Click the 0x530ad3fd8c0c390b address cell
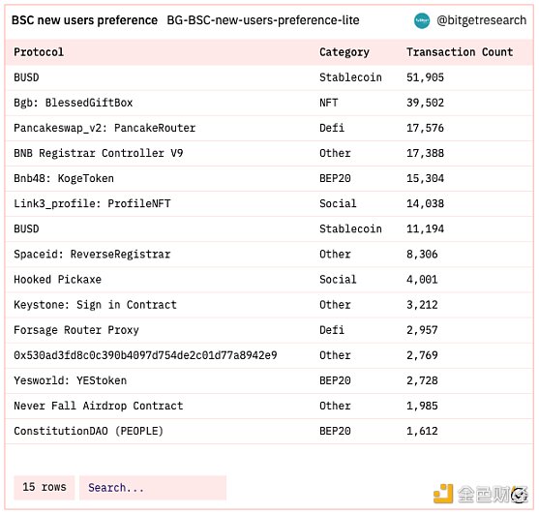 coord(145,355)
